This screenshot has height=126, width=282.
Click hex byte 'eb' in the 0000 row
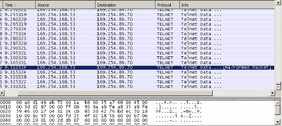tap(52, 103)
